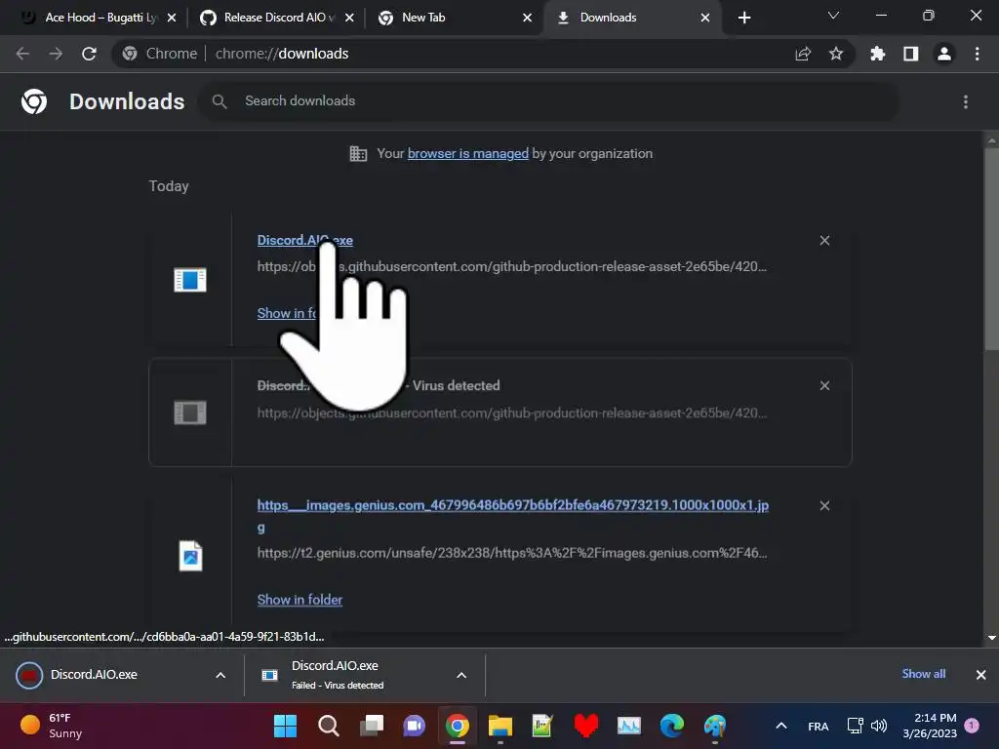This screenshot has width=999, height=749.
Task: Bookmark this page with the star icon
Action: pyautogui.click(x=836, y=54)
